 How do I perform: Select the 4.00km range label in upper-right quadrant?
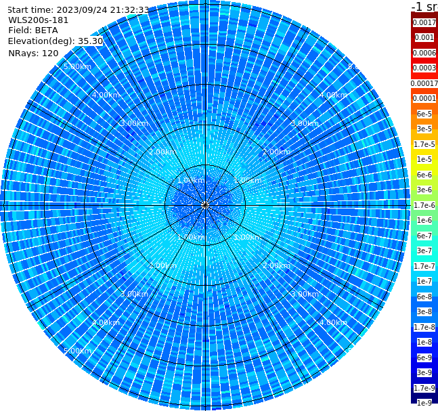333,95
